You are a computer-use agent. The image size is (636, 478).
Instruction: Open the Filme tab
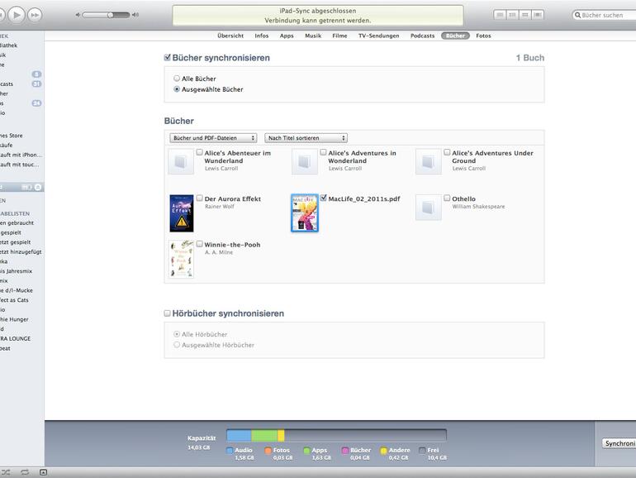point(339,36)
